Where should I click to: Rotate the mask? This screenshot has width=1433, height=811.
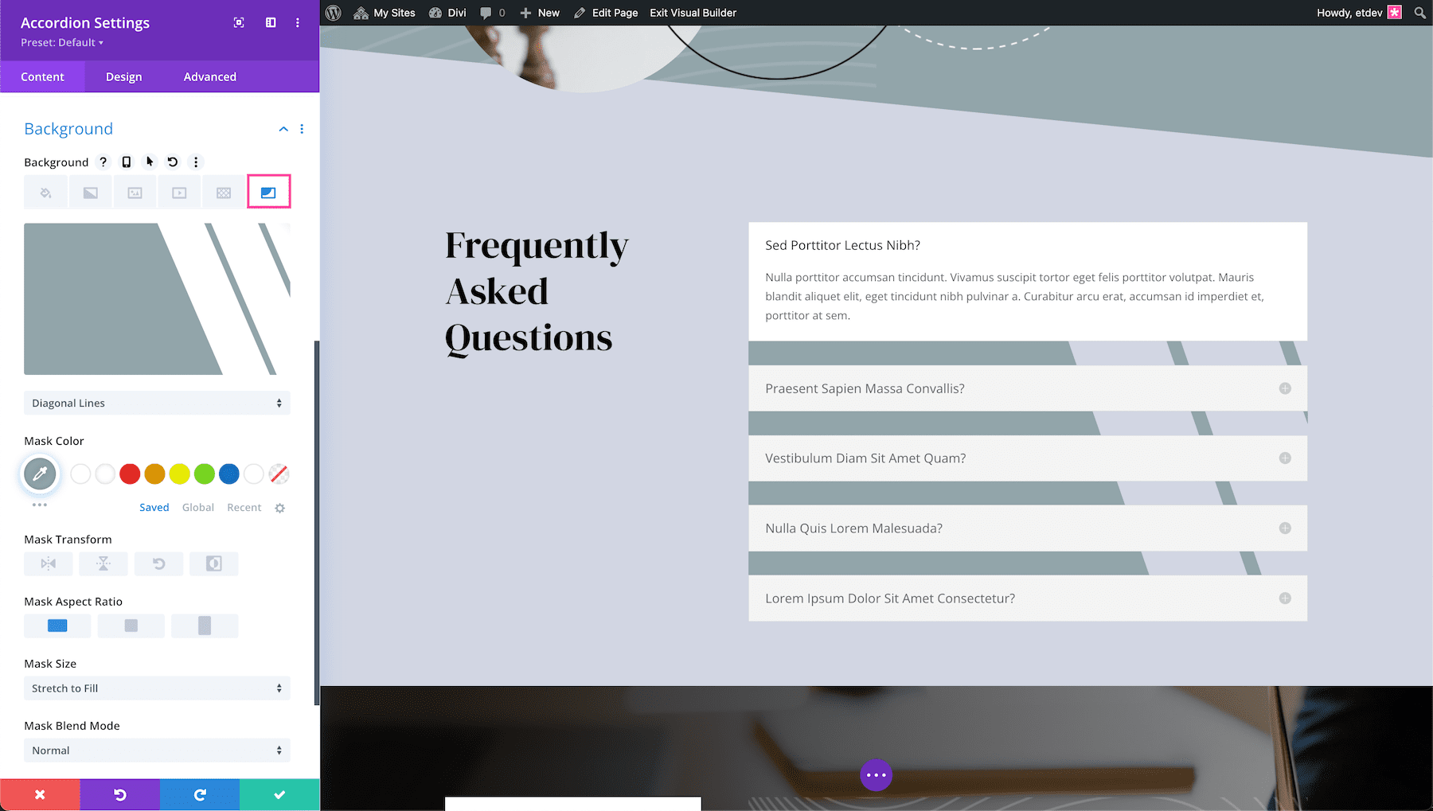click(x=158, y=563)
